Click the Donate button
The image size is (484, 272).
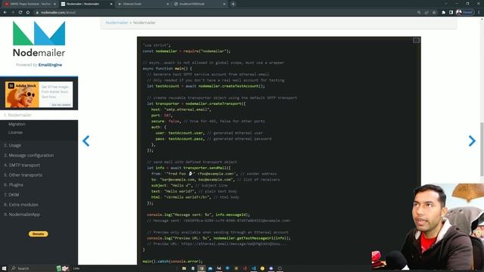39,234
